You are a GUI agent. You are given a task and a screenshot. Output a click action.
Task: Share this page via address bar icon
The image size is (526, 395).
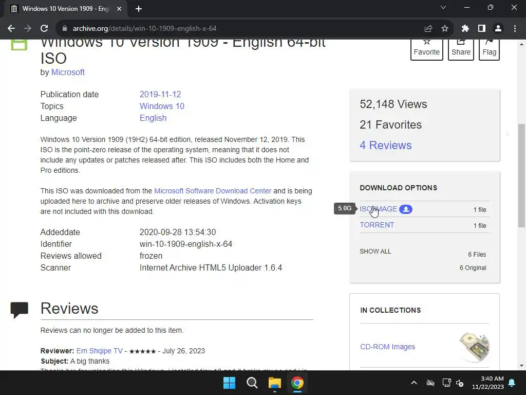click(x=428, y=29)
